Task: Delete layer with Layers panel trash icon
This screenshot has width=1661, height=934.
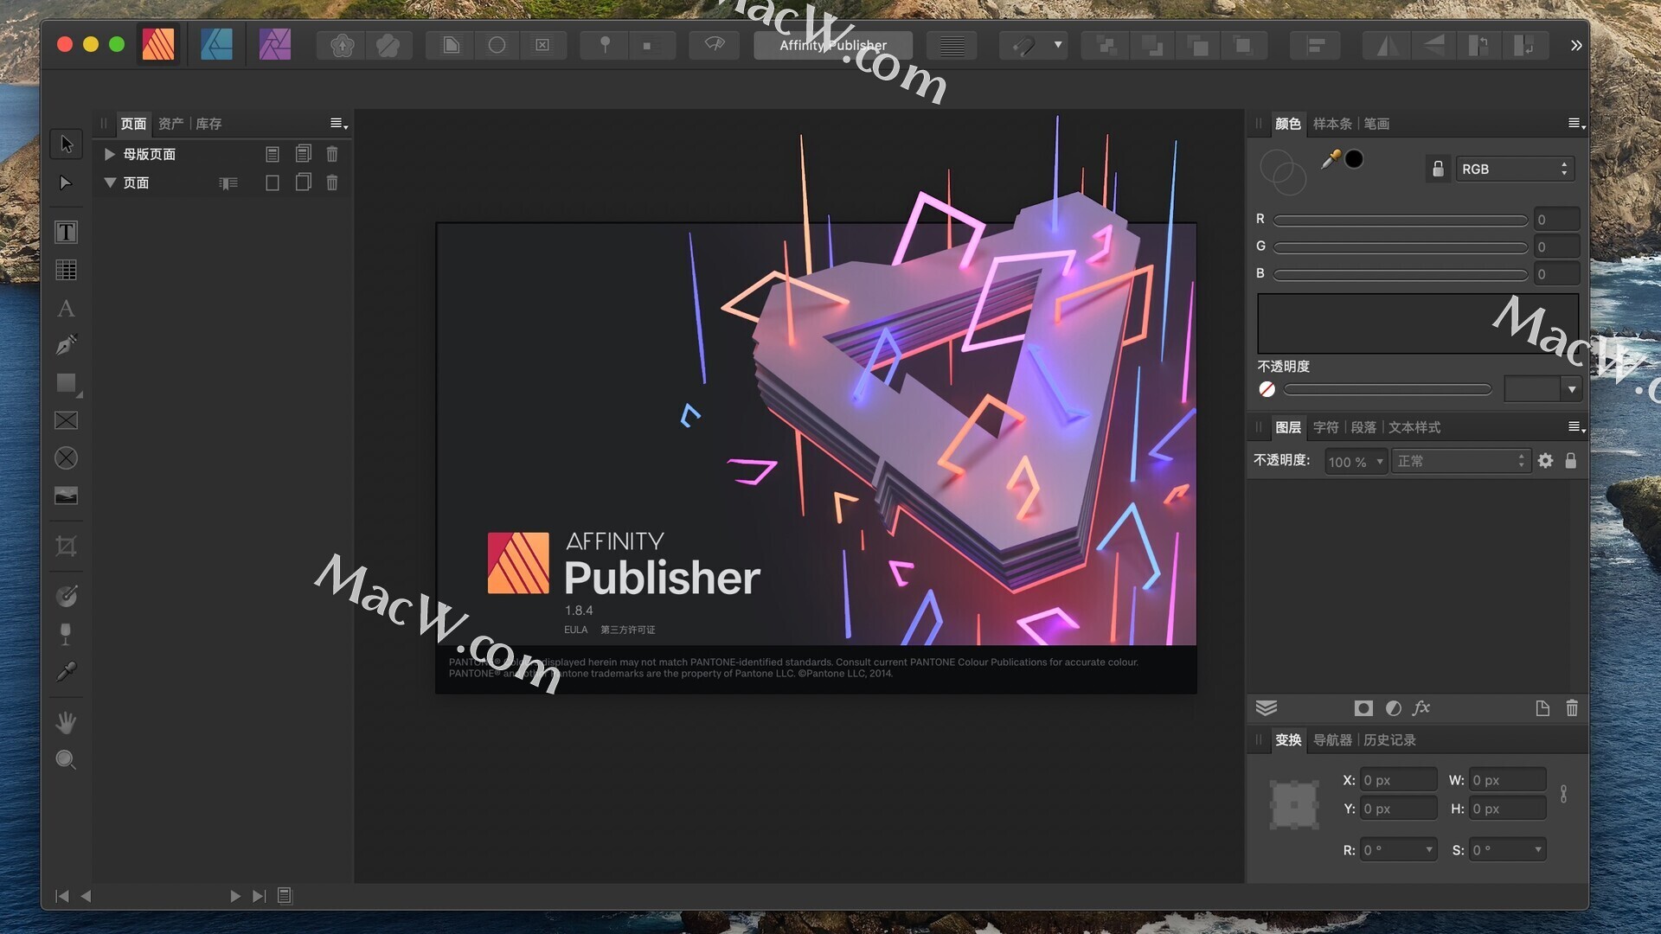Action: 1572,708
